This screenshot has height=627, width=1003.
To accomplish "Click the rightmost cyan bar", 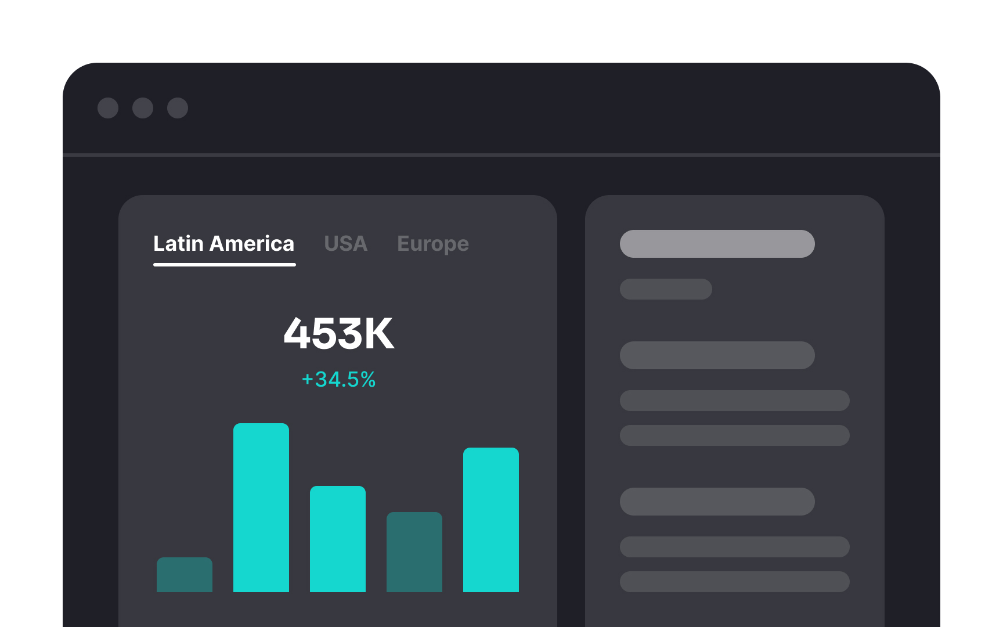I will click(x=490, y=520).
